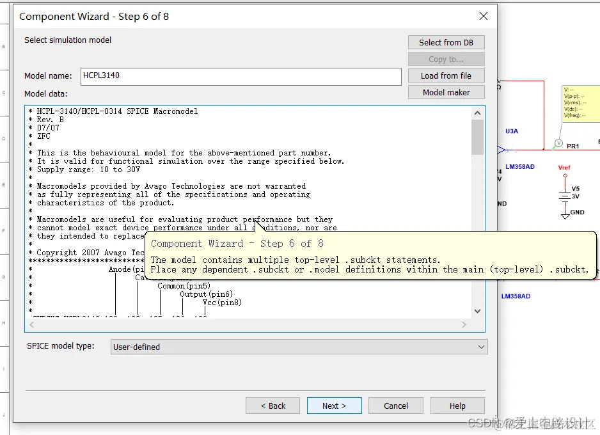Viewport: 600px width, 435px height.
Task: Click the Select from DB button
Action: coord(446,42)
